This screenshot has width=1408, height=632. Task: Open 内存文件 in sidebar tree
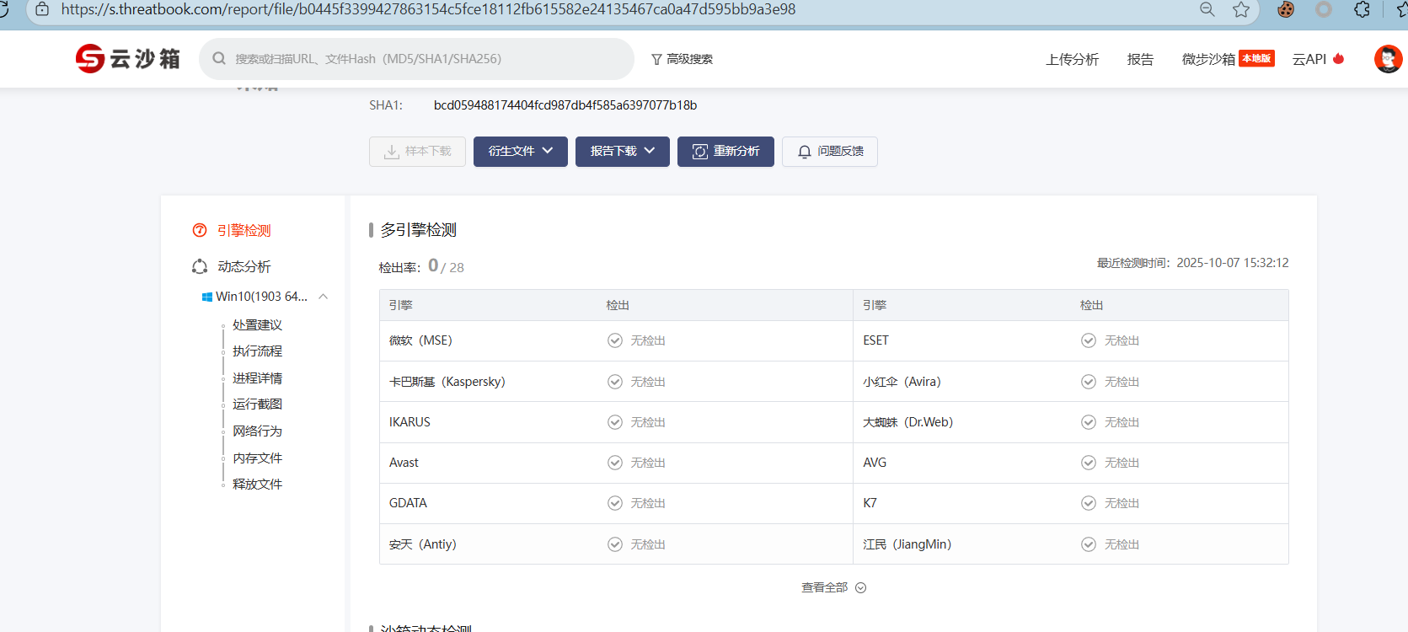(258, 458)
